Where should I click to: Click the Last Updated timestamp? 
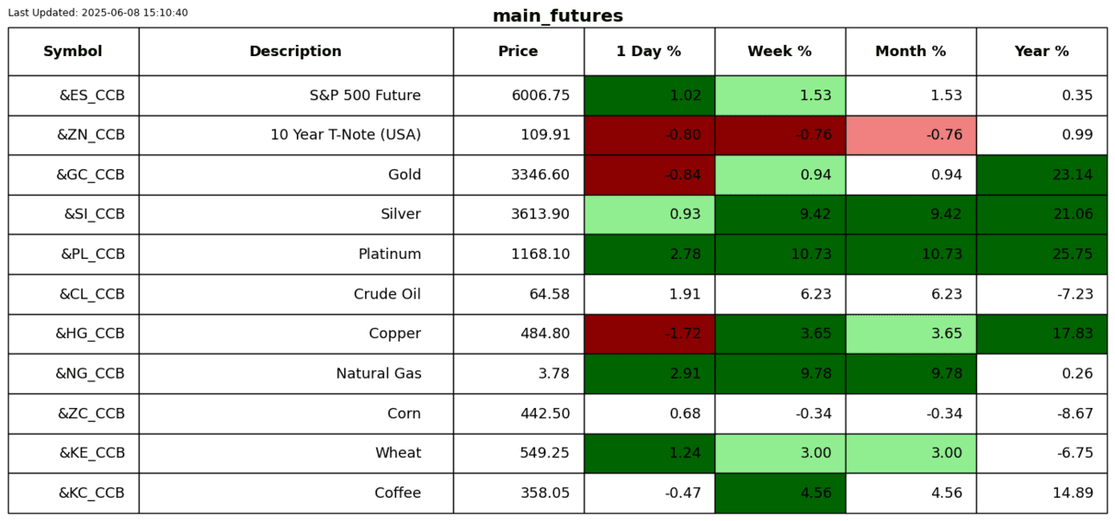[98, 13]
